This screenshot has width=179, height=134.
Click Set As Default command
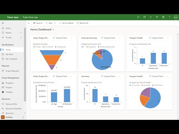pos(66,23)
